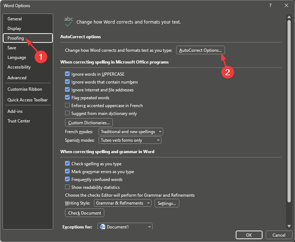Expand the Writing Style dropdown
The image size is (295, 242).
(x=122, y=203)
